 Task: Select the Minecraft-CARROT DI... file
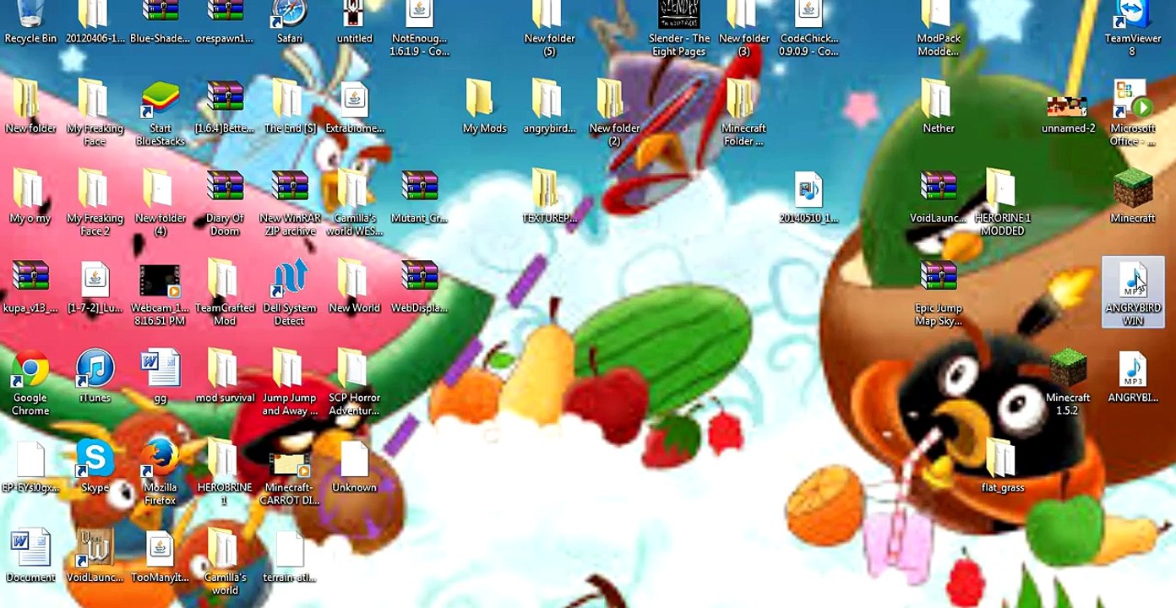[290, 479]
